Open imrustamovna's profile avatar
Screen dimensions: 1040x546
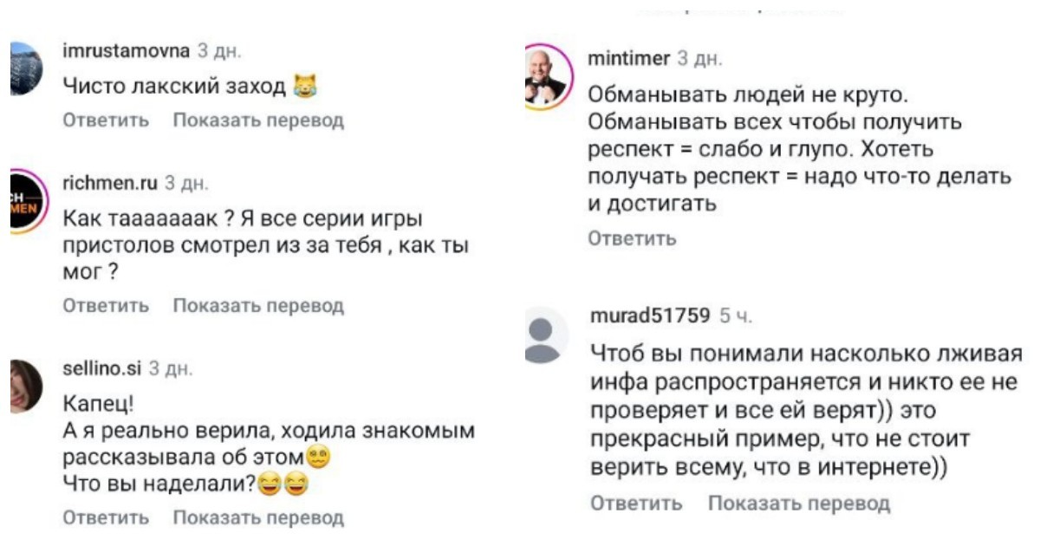[x=24, y=68]
